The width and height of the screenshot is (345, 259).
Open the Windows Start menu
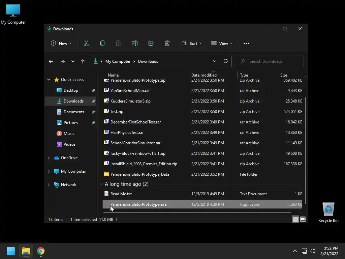(11, 251)
